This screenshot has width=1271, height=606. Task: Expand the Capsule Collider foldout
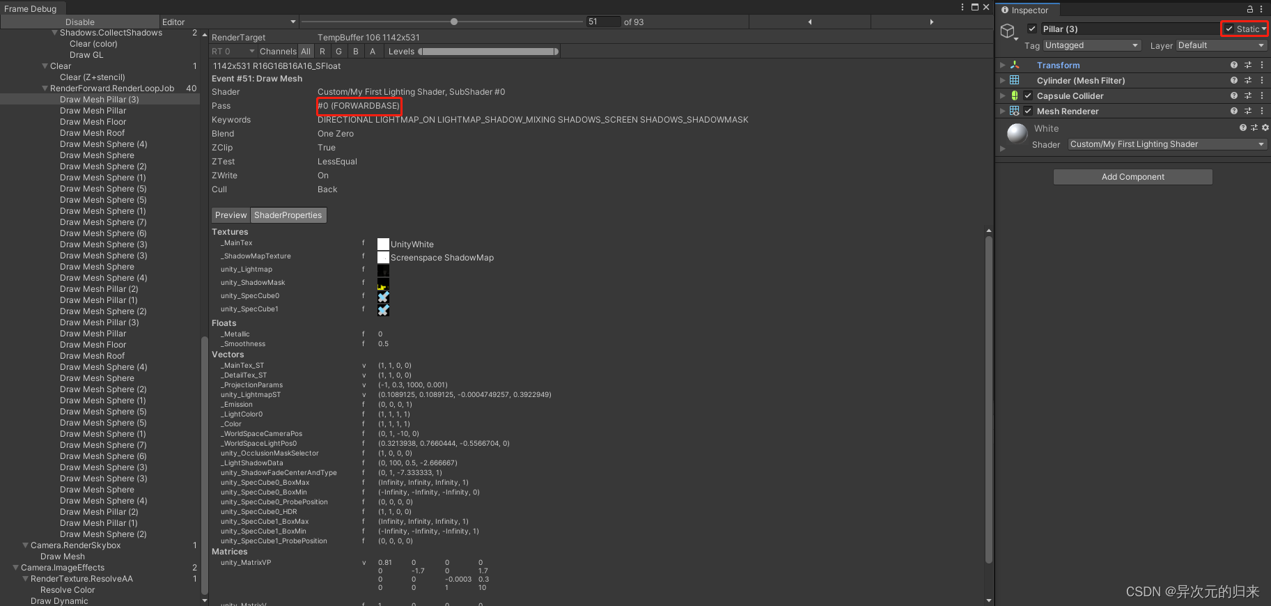coord(1002,95)
